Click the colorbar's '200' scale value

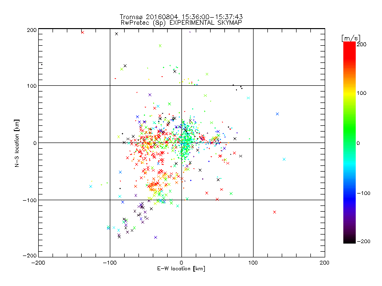pos(361,44)
